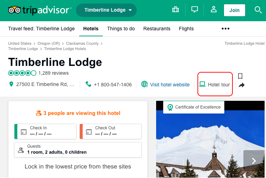This screenshot has width=266, height=178.
Task: Click Lock in the lowest price text
Action: tap(78, 166)
